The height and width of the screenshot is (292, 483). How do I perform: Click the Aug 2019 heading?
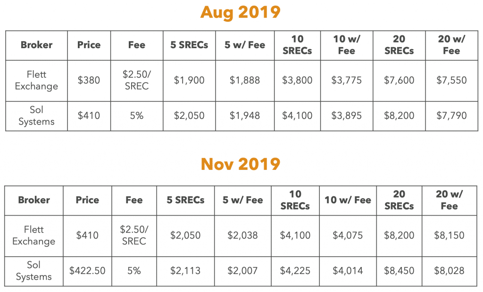click(x=240, y=13)
